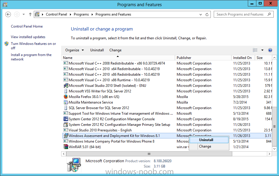Open the Organize dropdown menu
This screenshot has height=176, width=279.
(x=75, y=50)
